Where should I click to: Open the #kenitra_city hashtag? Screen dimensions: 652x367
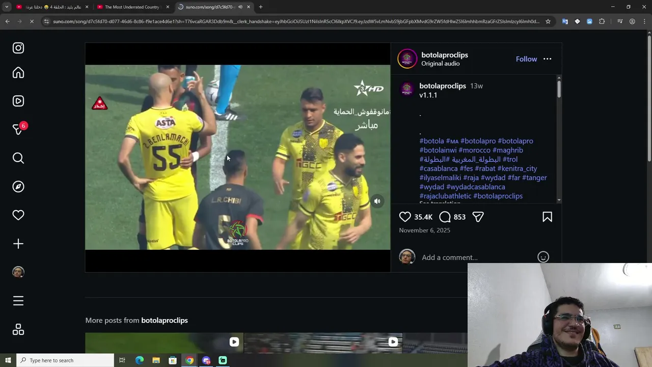pyautogui.click(x=517, y=169)
